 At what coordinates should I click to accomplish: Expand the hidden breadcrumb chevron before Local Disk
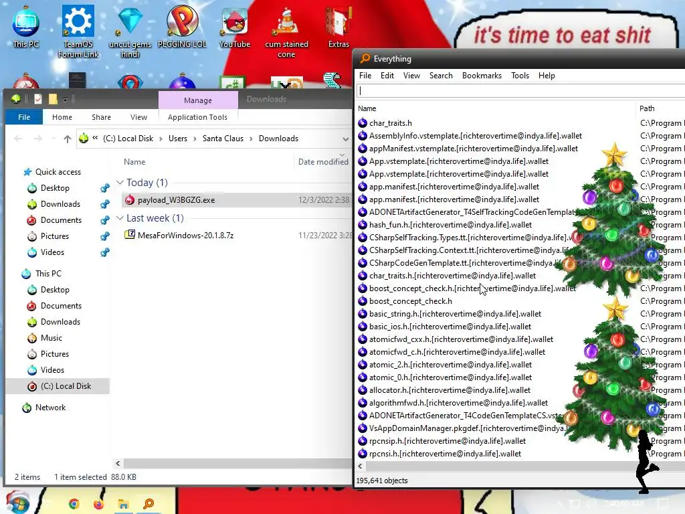[95, 138]
